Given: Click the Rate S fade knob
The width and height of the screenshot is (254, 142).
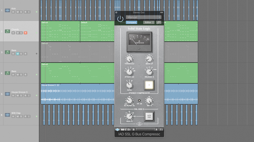Looking at the screenshot, I should [x=129, y=116].
